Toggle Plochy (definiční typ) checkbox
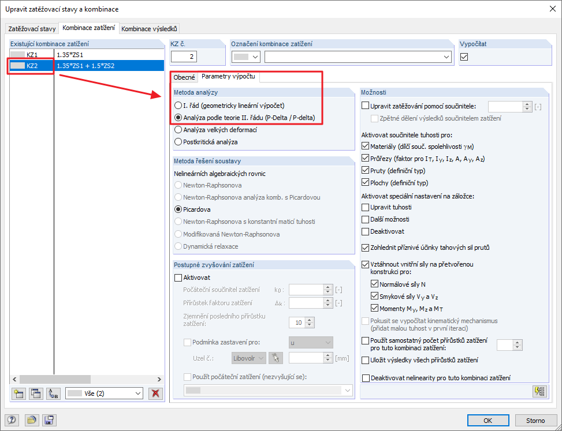562x431 pixels. pos(365,182)
